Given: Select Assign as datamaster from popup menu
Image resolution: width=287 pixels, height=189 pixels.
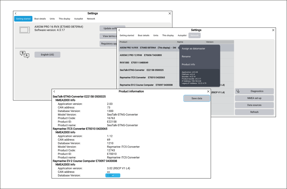Looking at the screenshot, I should 193,49.
